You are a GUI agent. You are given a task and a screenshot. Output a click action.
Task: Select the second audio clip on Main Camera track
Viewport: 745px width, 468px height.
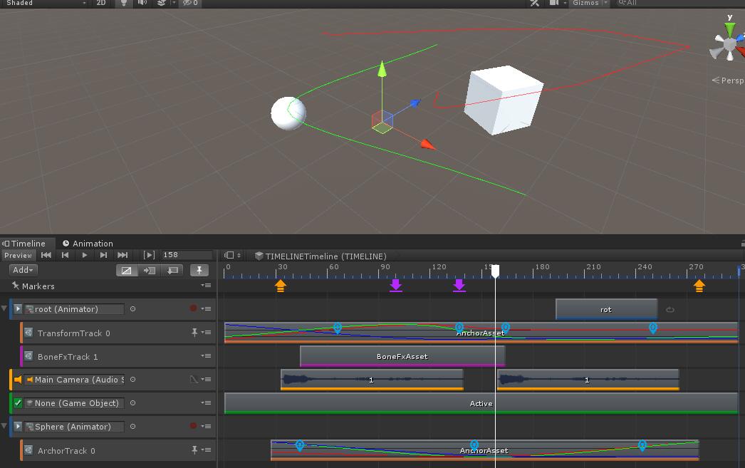[x=588, y=380]
